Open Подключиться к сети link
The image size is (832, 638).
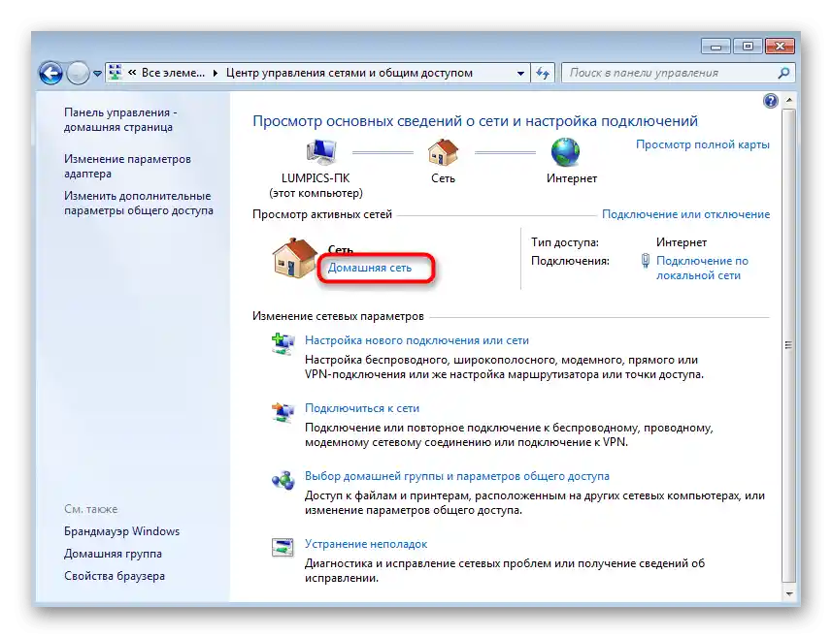click(x=362, y=408)
